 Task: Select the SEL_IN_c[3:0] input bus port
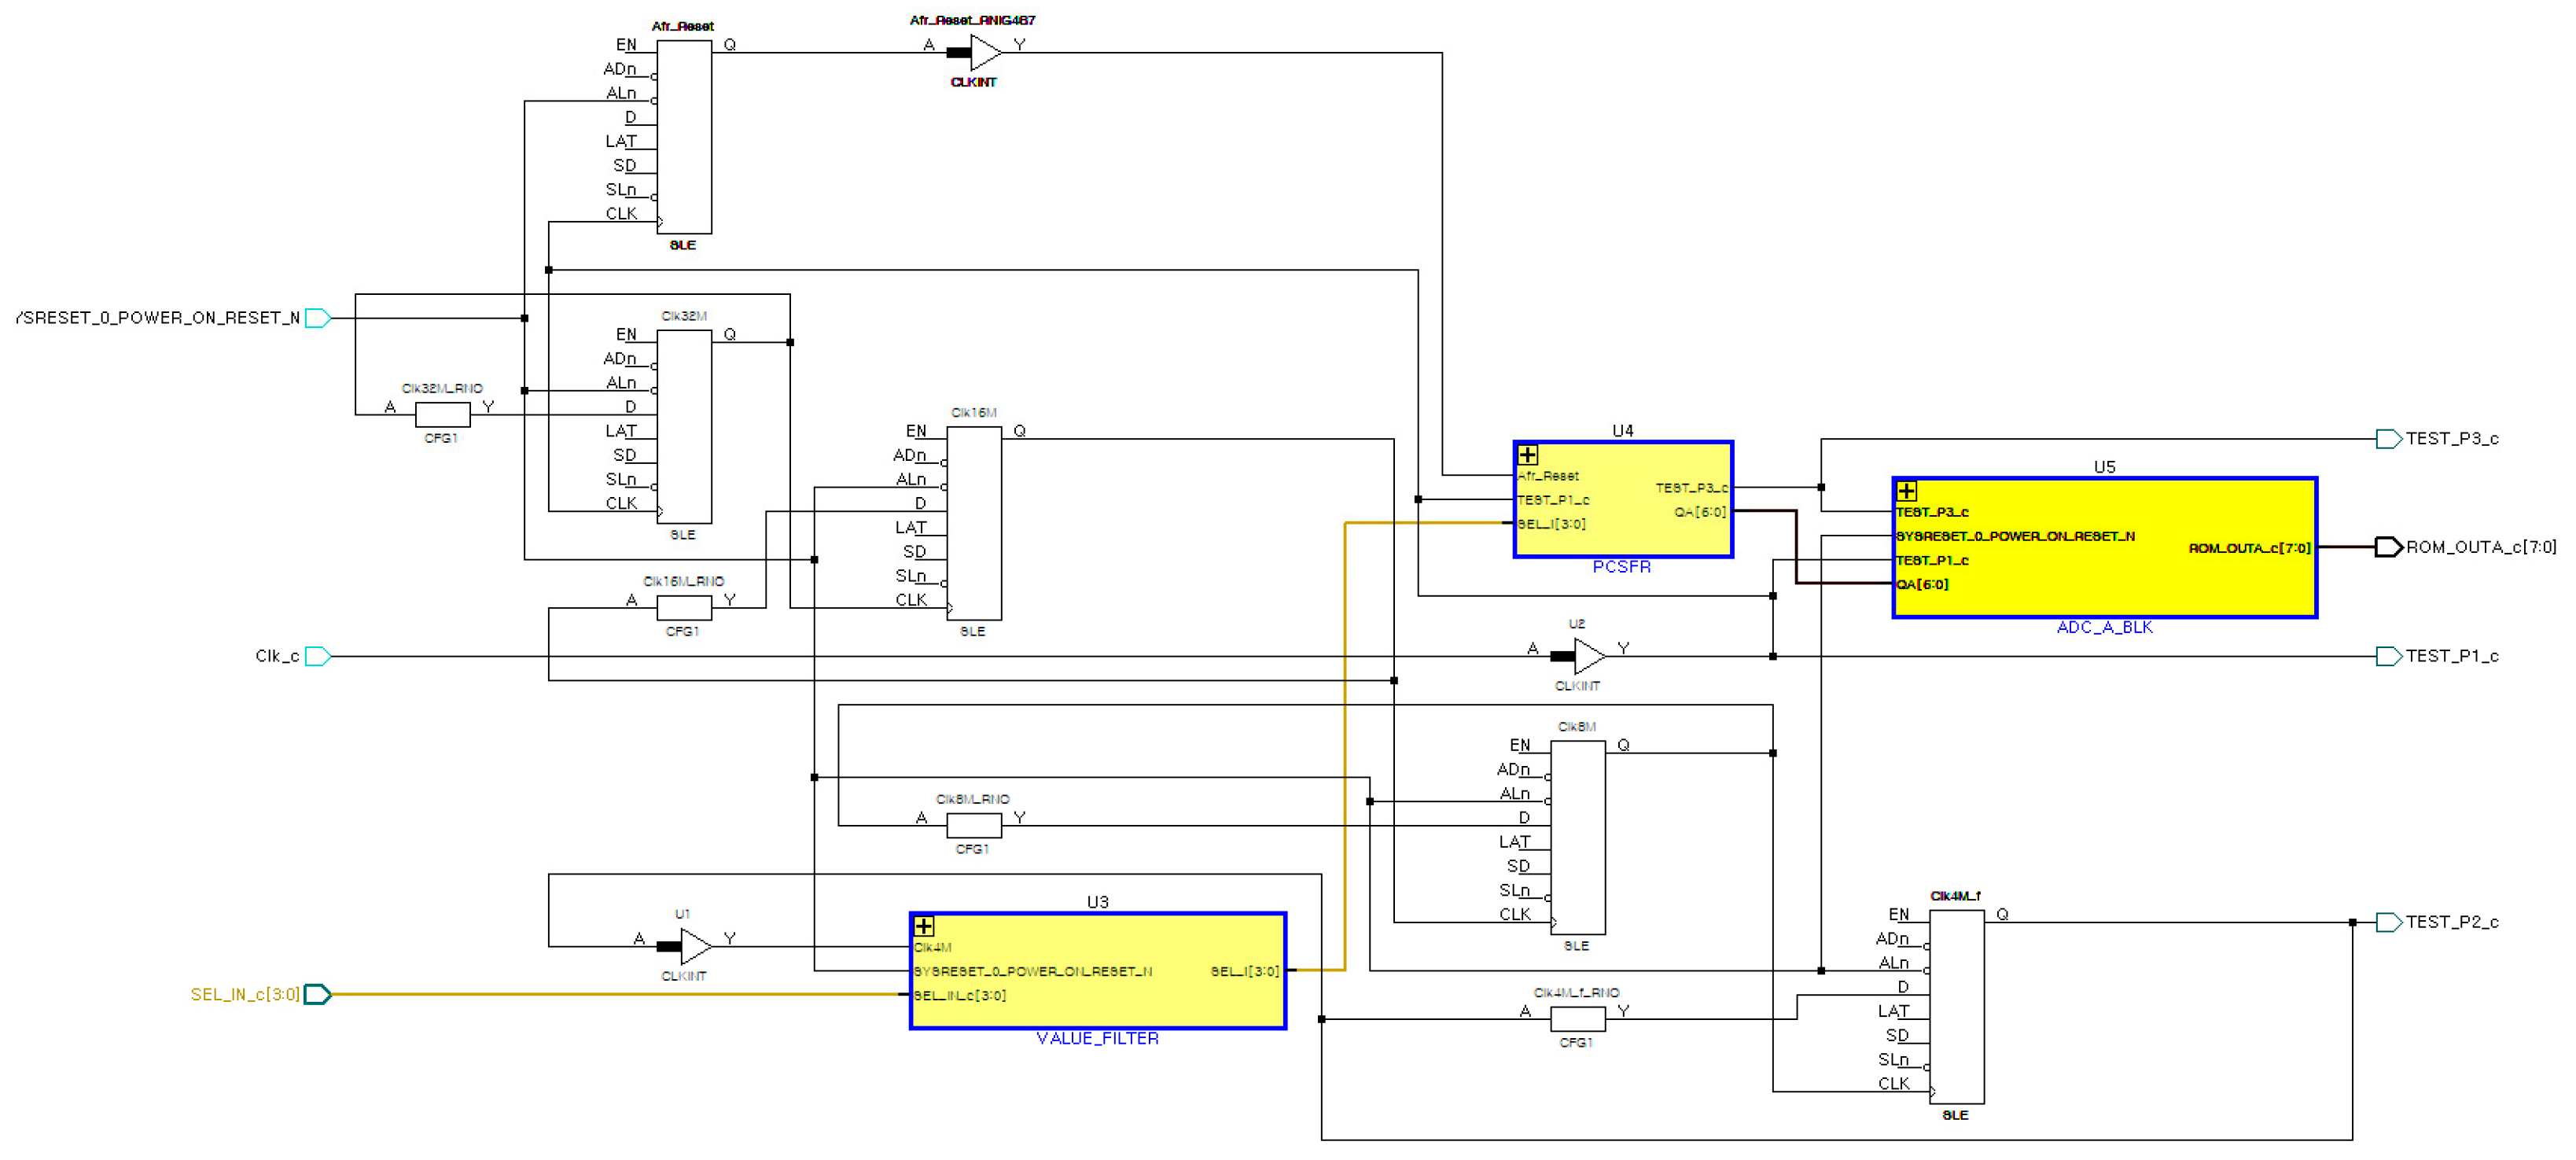point(318,994)
